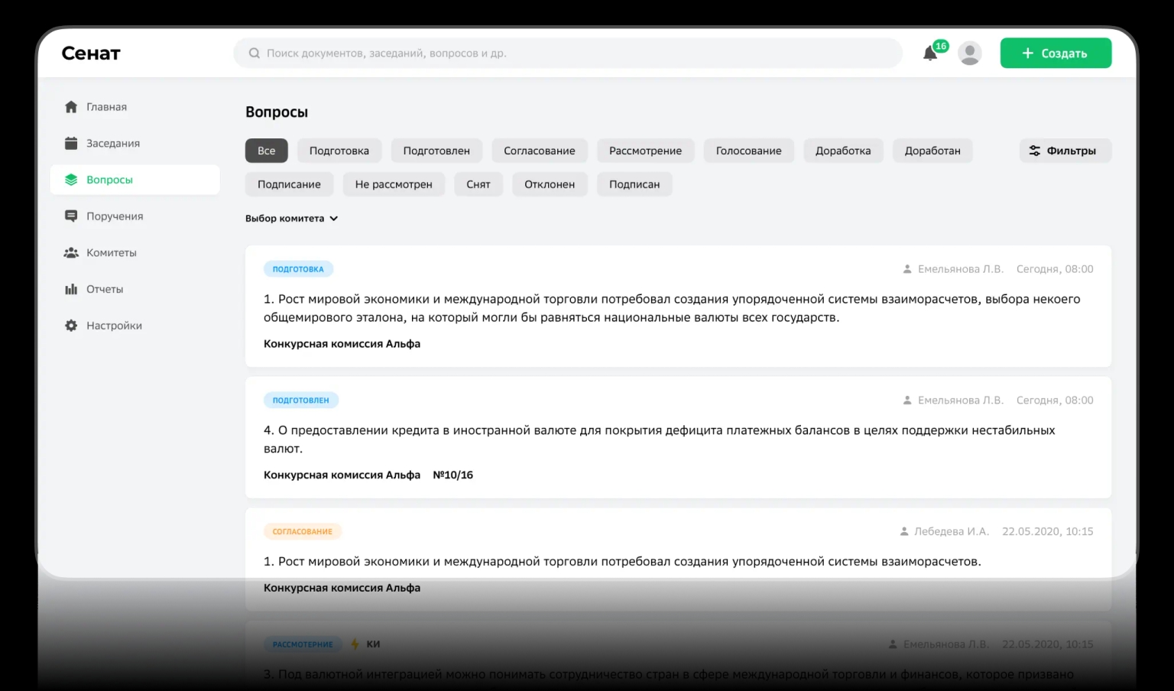Filter by Отклонен status

tap(550, 184)
